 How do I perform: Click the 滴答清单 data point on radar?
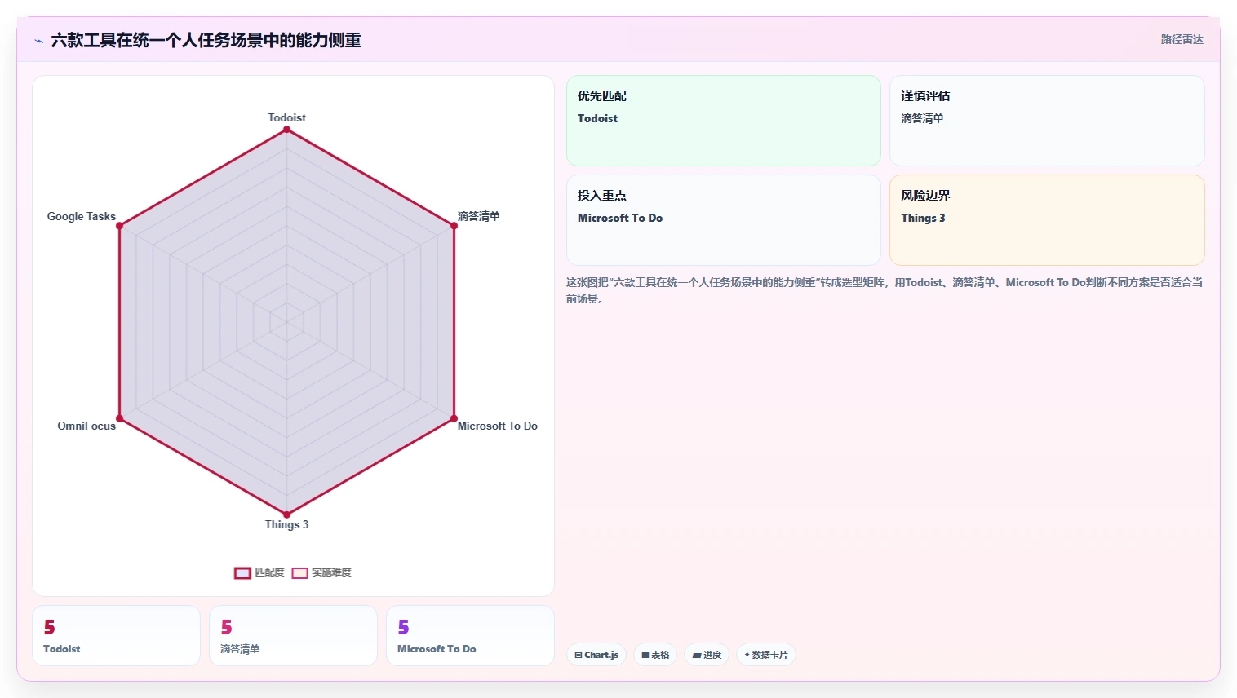(454, 226)
